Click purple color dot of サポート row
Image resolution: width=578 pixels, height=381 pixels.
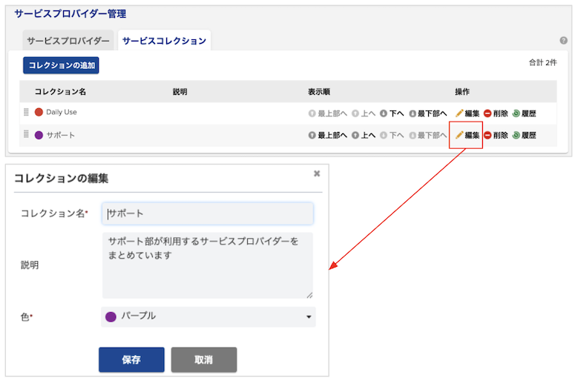point(39,135)
